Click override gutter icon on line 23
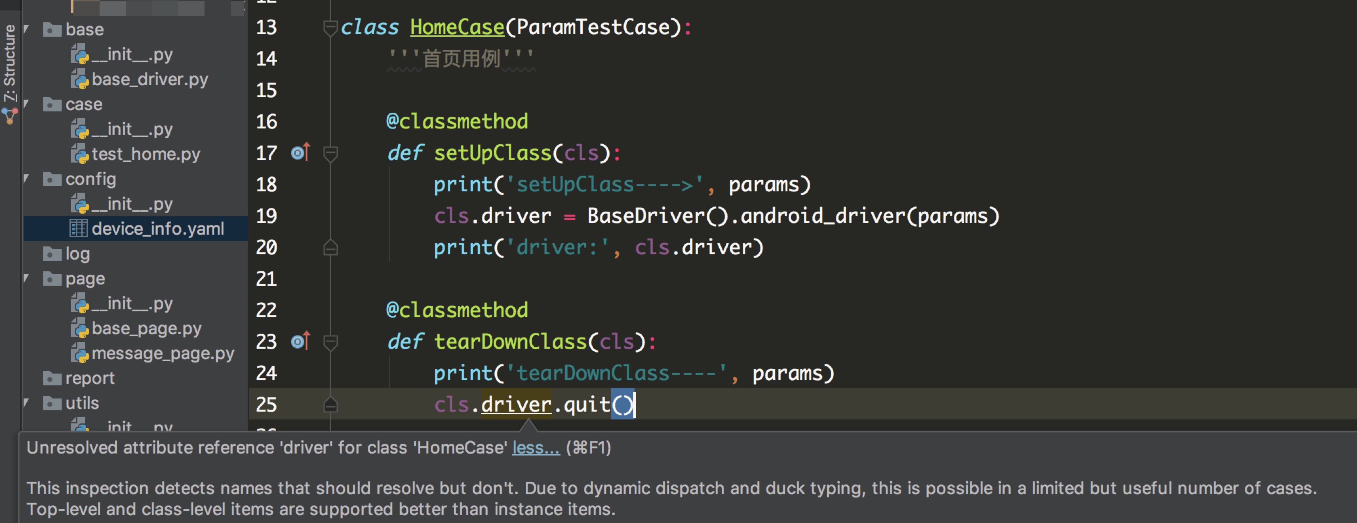1357x523 pixels. [x=300, y=341]
